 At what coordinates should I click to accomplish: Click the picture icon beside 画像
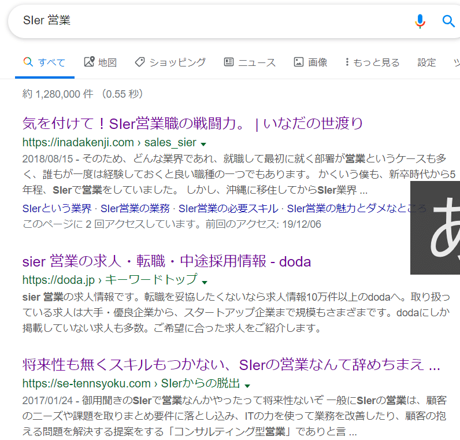click(x=299, y=62)
